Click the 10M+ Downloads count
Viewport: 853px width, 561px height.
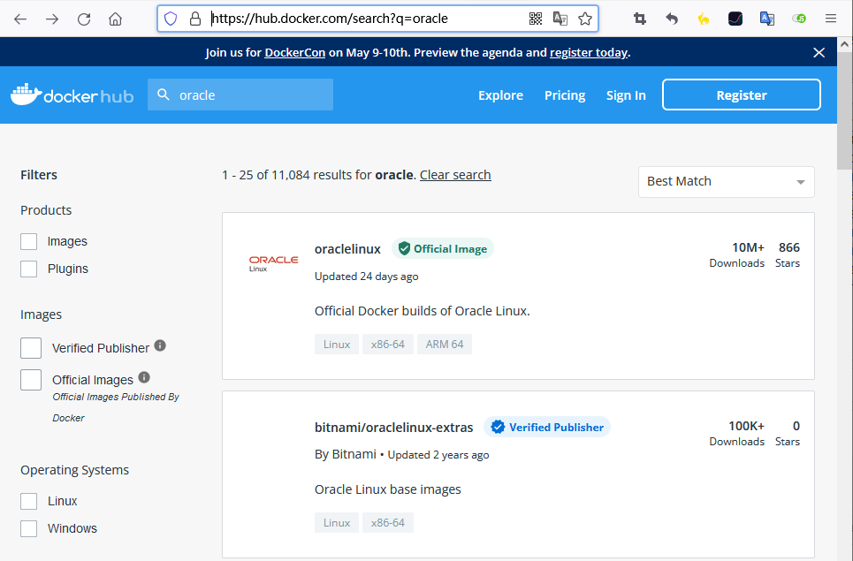736,254
